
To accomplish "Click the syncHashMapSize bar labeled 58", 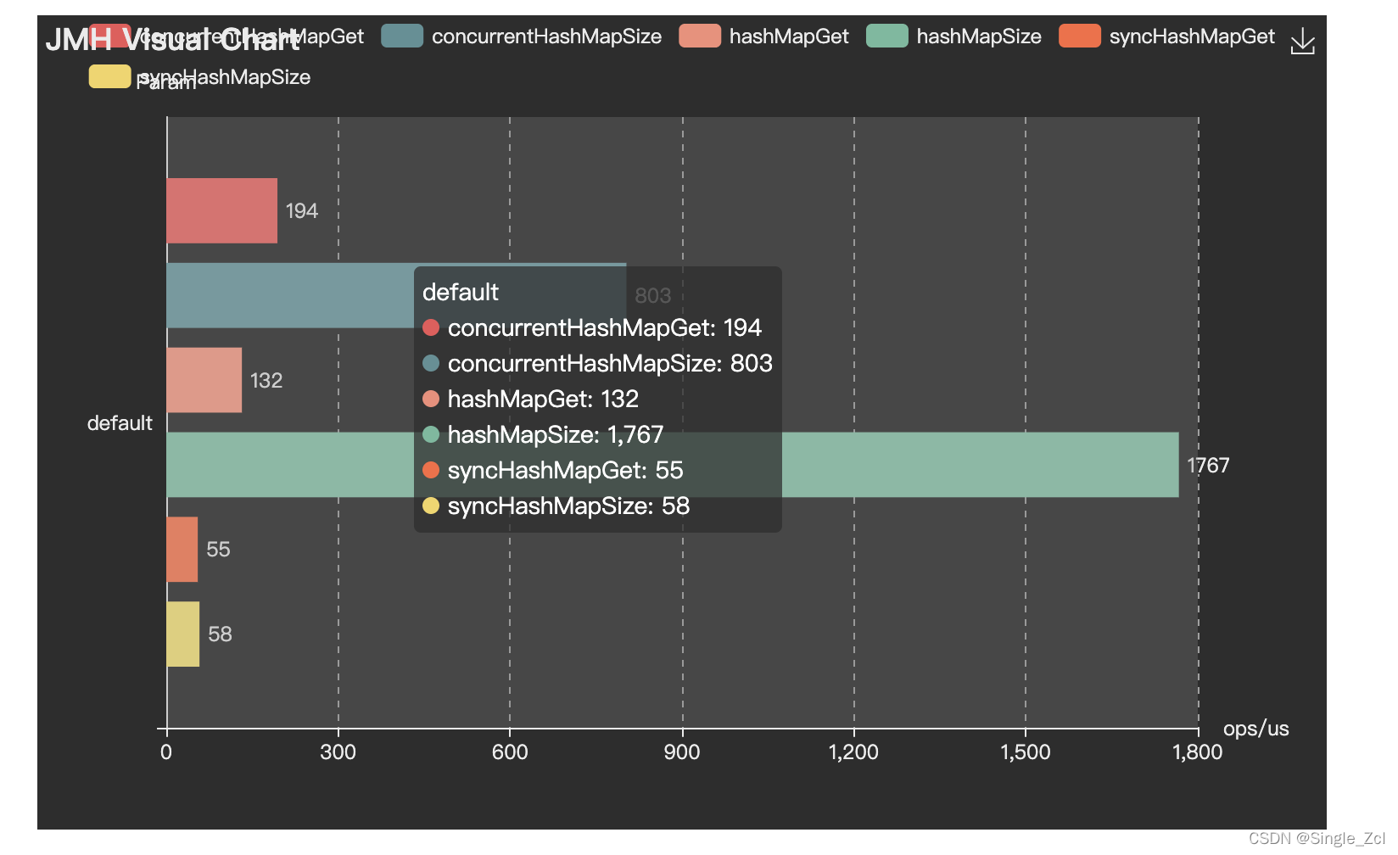I will [x=183, y=634].
